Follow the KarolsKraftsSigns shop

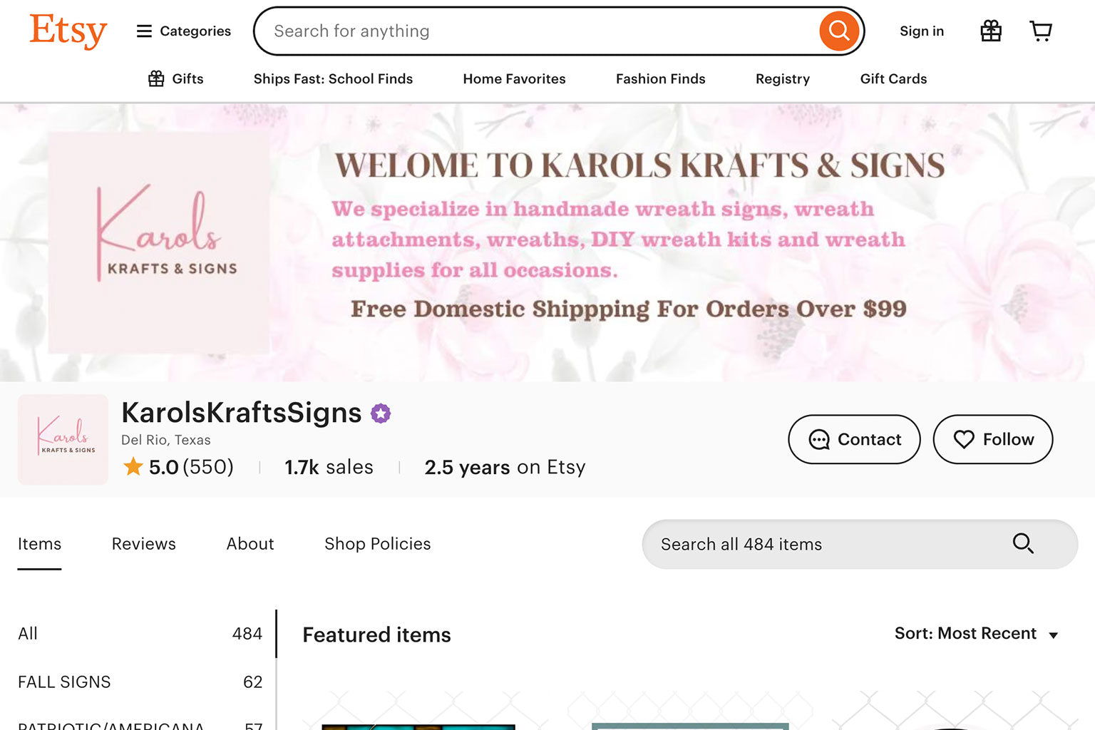click(x=993, y=439)
